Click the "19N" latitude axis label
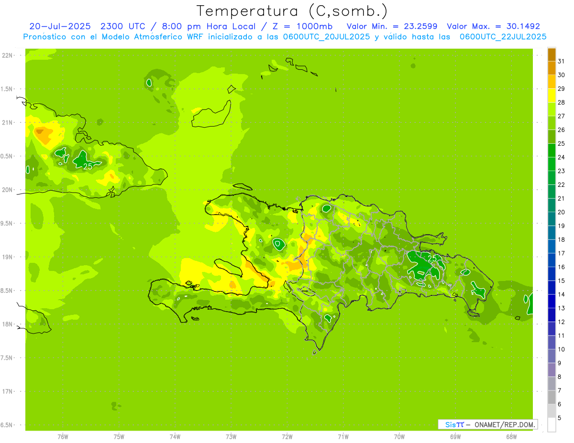Viewport: 574px width, 443px height. point(7,257)
